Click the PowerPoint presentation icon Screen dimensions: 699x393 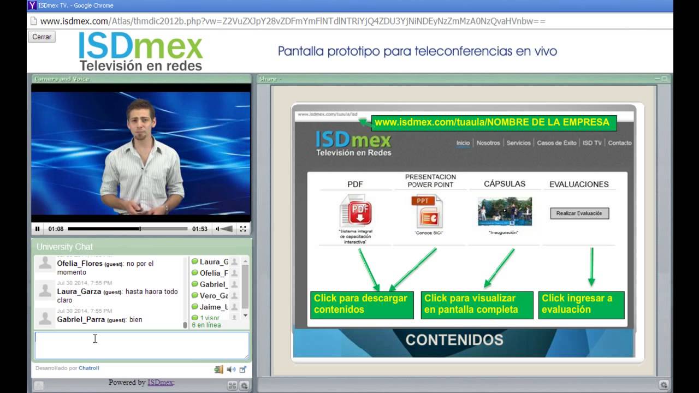[x=426, y=212]
